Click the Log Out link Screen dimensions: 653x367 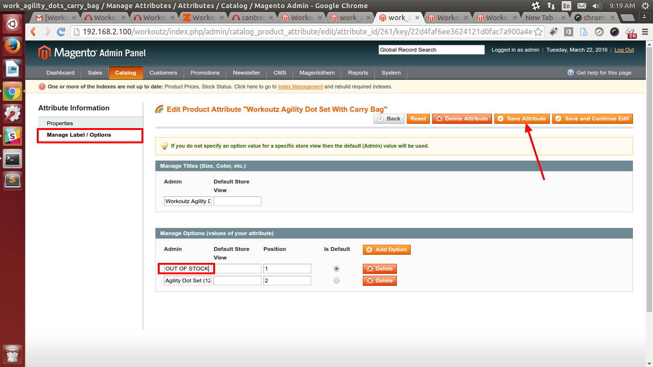tap(624, 50)
